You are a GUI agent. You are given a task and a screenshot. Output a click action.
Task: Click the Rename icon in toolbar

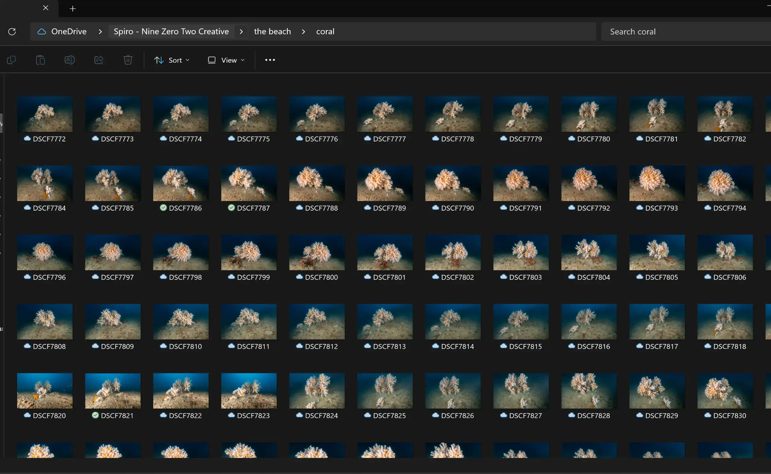click(x=69, y=60)
